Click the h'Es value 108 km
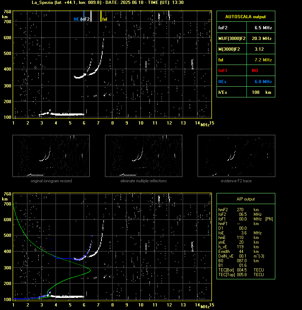Viewport: 302px width, 310px height. click(x=261, y=92)
